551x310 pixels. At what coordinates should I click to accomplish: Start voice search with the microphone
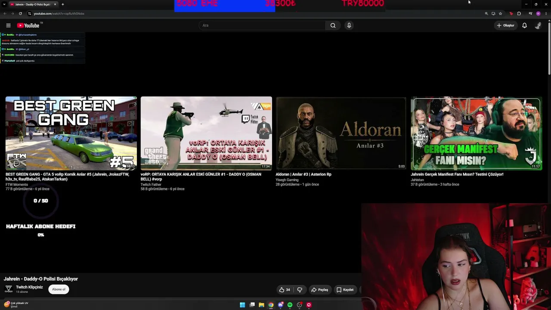(x=349, y=25)
